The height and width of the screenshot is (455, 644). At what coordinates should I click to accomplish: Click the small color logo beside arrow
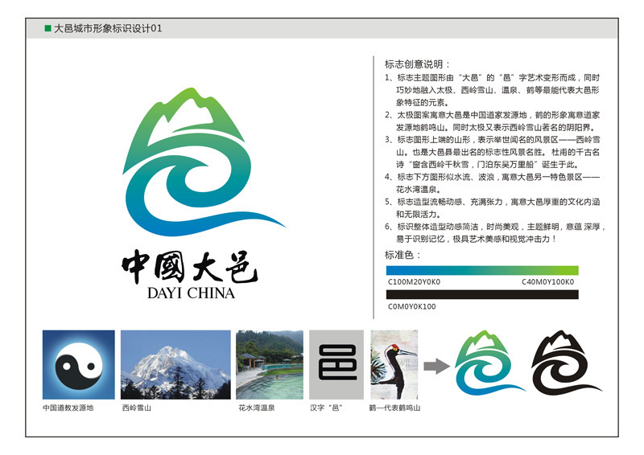pyautogui.click(x=489, y=363)
